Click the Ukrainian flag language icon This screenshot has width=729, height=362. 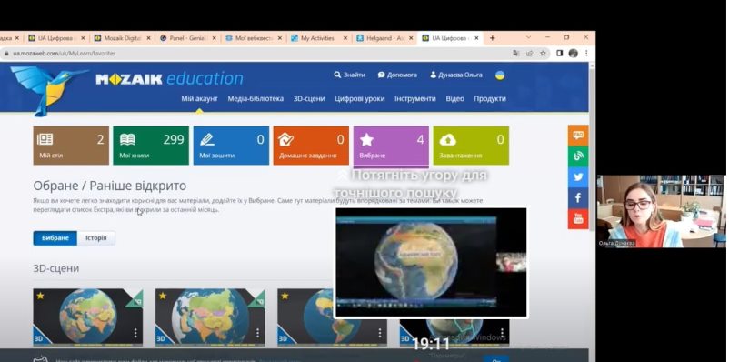coord(500,75)
